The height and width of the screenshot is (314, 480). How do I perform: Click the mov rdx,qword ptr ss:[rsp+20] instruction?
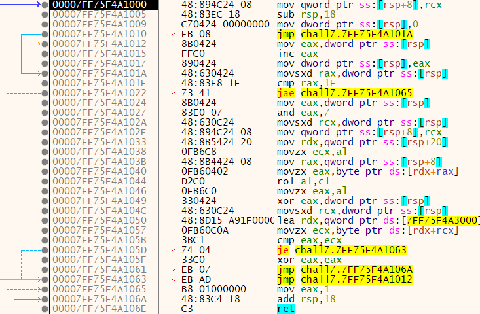tap(362, 142)
